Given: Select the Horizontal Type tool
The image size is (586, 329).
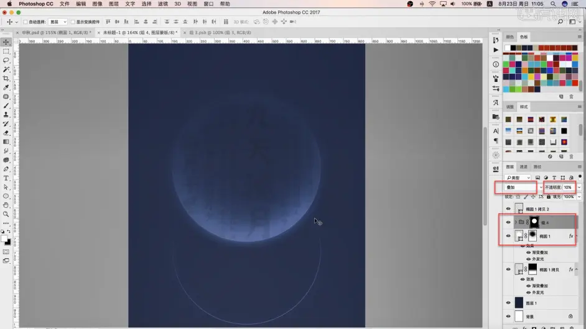Looking at the screenshot, I should coord(6,178).
